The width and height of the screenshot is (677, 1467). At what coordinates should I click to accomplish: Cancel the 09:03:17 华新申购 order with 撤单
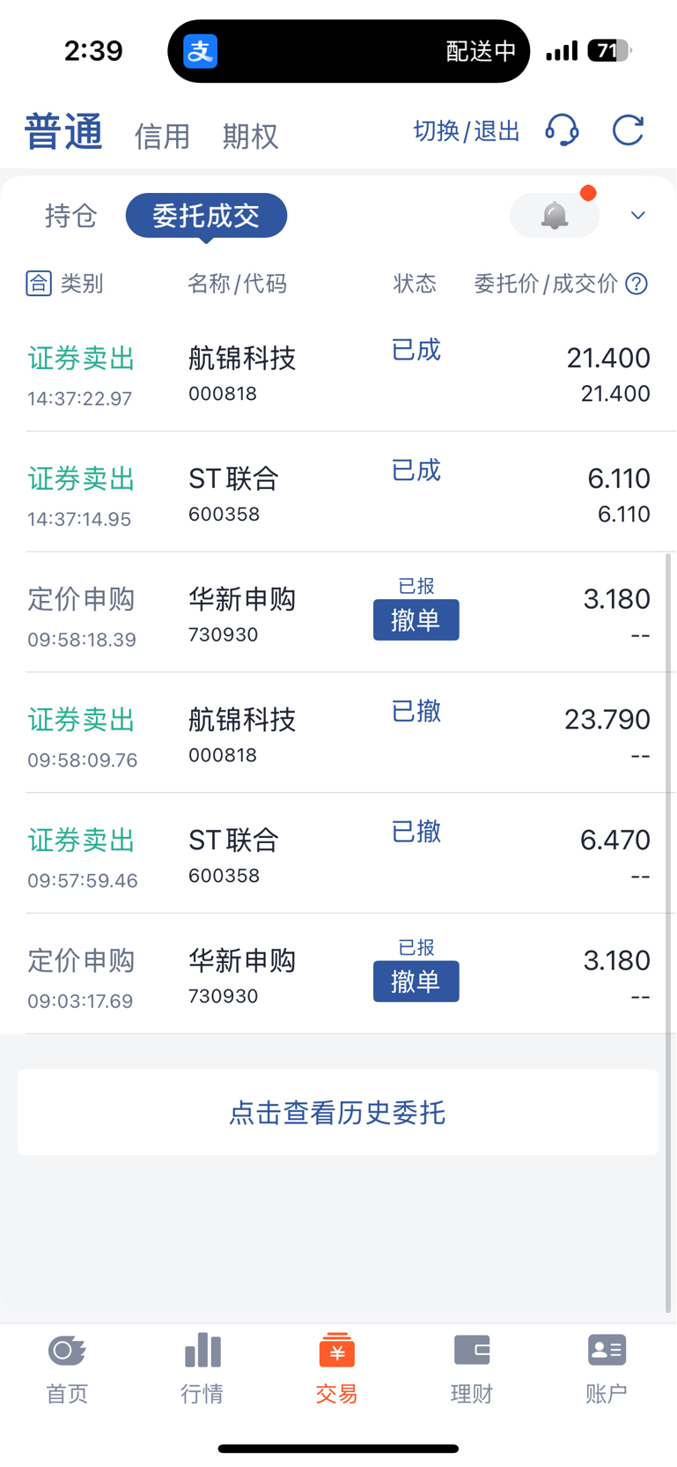[x=416, y=982]
